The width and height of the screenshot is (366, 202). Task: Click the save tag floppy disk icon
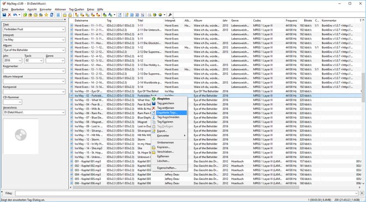point(4,15)
